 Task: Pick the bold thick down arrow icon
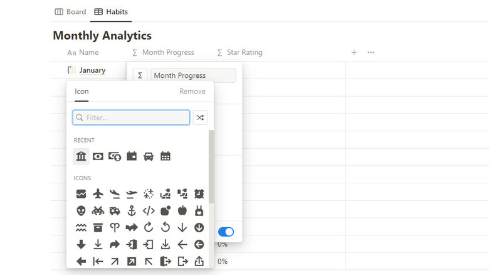pos(81,244)
